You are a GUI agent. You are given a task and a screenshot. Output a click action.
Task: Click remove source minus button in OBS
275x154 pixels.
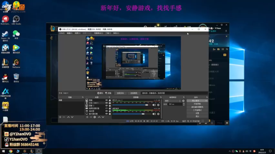click(91, 117)
